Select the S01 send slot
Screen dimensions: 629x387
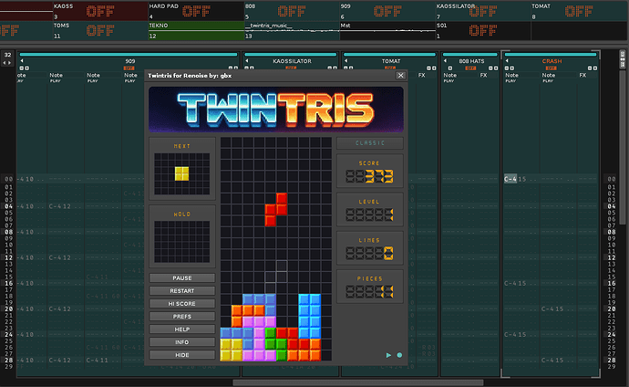(x=483, y=30)
